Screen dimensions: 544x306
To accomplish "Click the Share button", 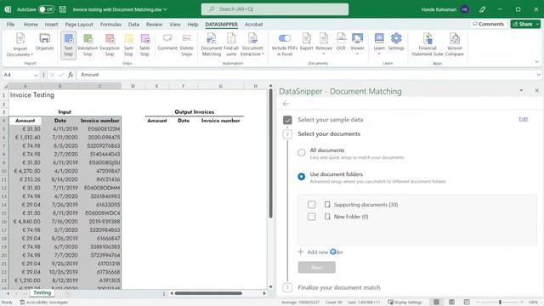I will pos(523,24).
